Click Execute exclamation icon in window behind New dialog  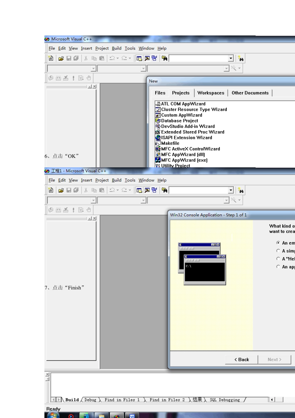click(74, 78)
